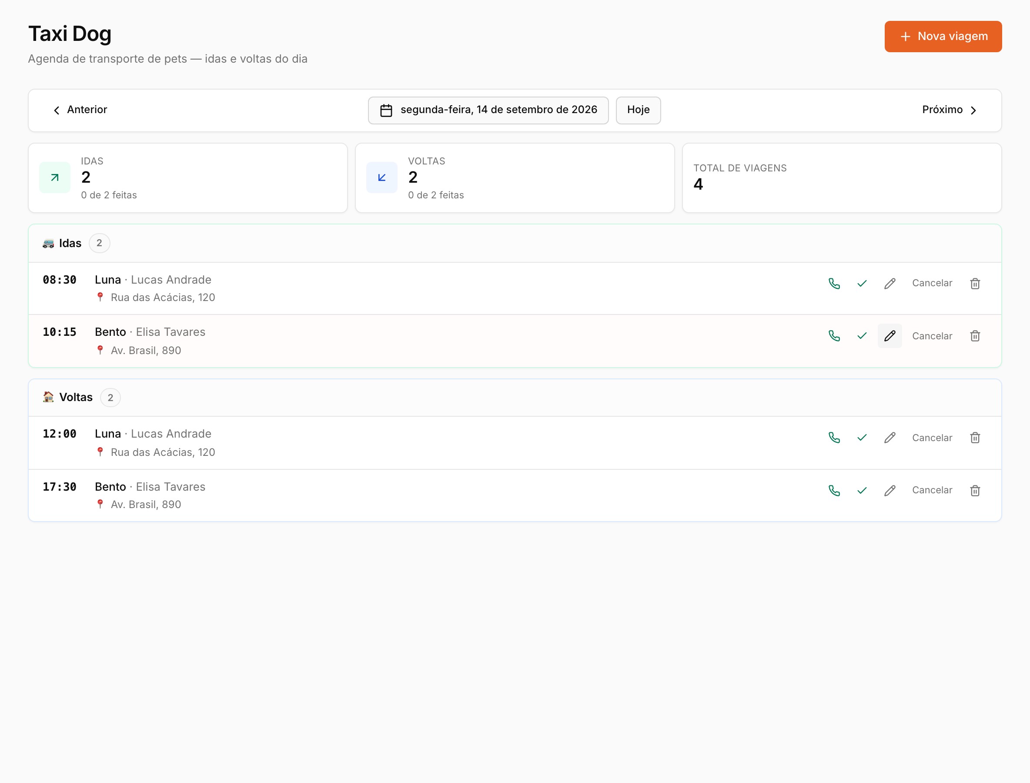Call owner of Bento's 17:30 return

(x=834, y=490)
